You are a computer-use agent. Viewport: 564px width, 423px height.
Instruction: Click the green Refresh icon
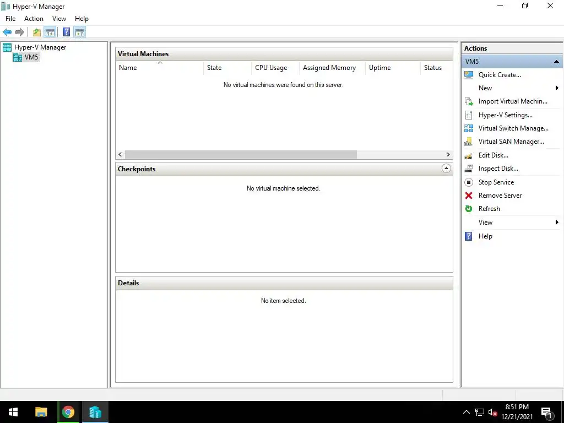pyautogui.click(x=469, y=209)
